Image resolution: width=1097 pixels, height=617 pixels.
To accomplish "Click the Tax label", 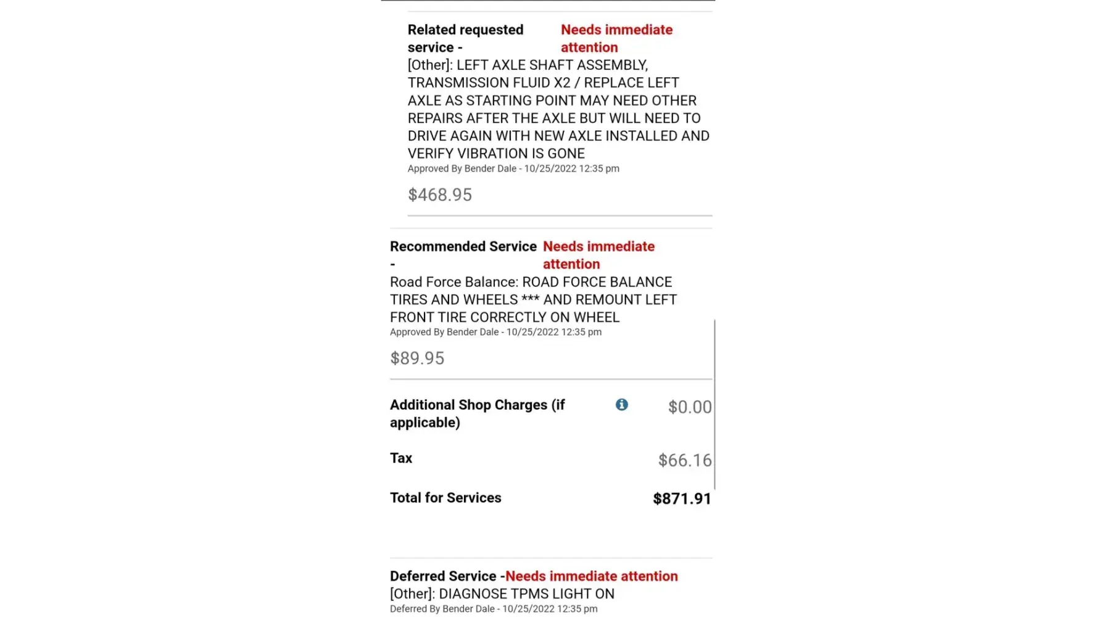I will click(x=401, y=458).
